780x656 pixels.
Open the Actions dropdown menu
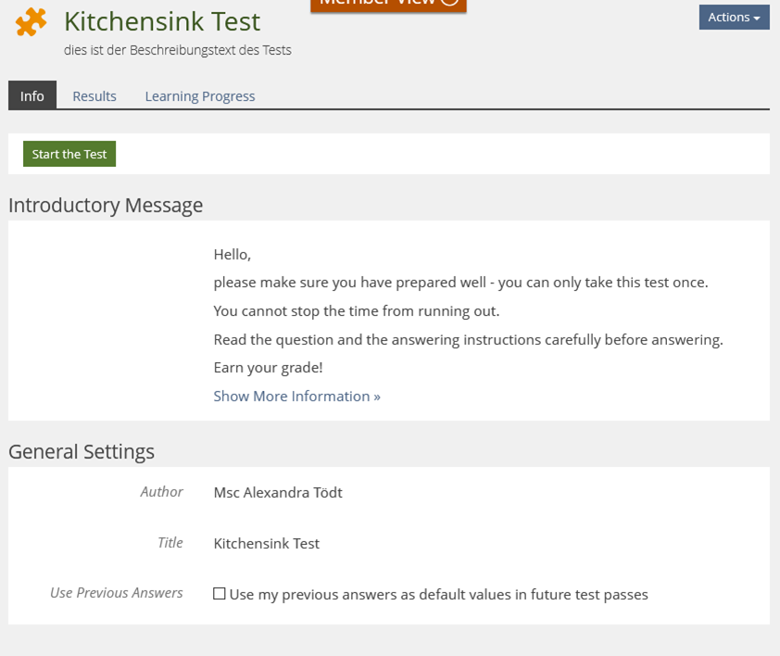click(x=734, y=17)
